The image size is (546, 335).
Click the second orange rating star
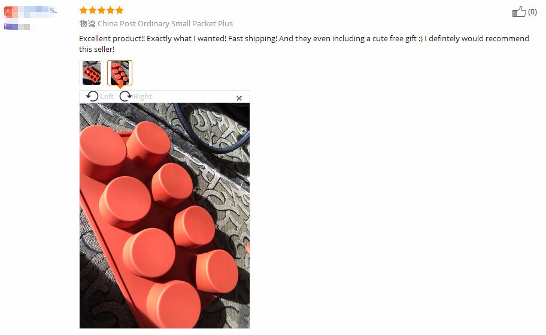(x=92, y=10)
